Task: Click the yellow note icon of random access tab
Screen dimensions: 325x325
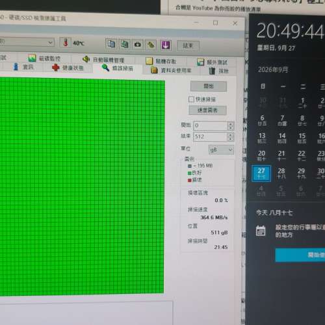Action: (149, 61)
